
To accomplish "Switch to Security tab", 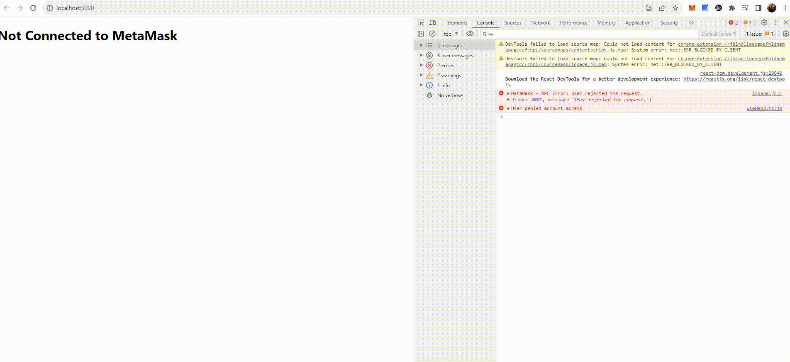I will [x=669, y=23].
